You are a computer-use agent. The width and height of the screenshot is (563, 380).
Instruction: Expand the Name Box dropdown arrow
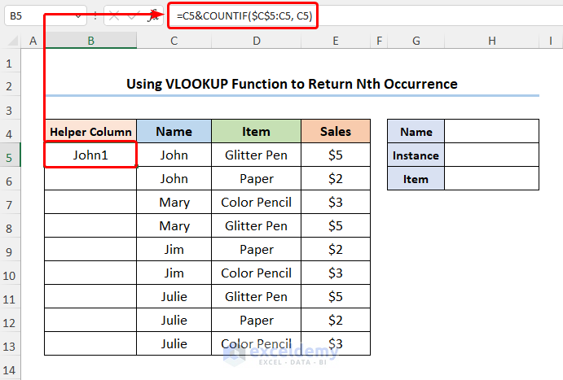pyautogui.click(x=77, y=16)
